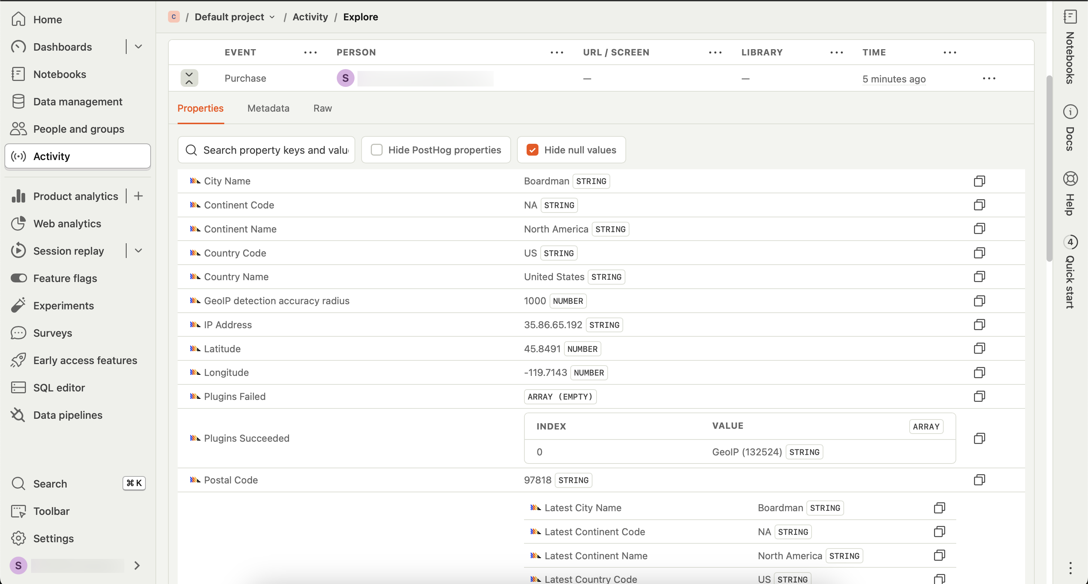Expand the user account menu arrow
Screen dimensions: 1088x584
pos(137,566)
